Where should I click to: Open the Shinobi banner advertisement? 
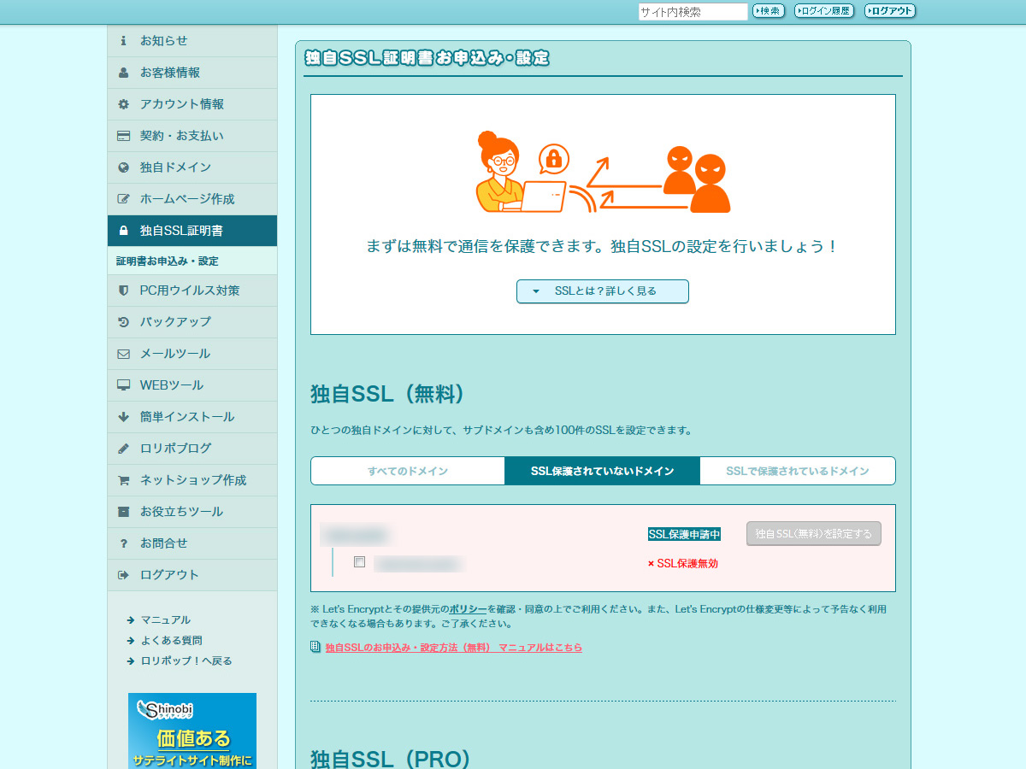192,731
